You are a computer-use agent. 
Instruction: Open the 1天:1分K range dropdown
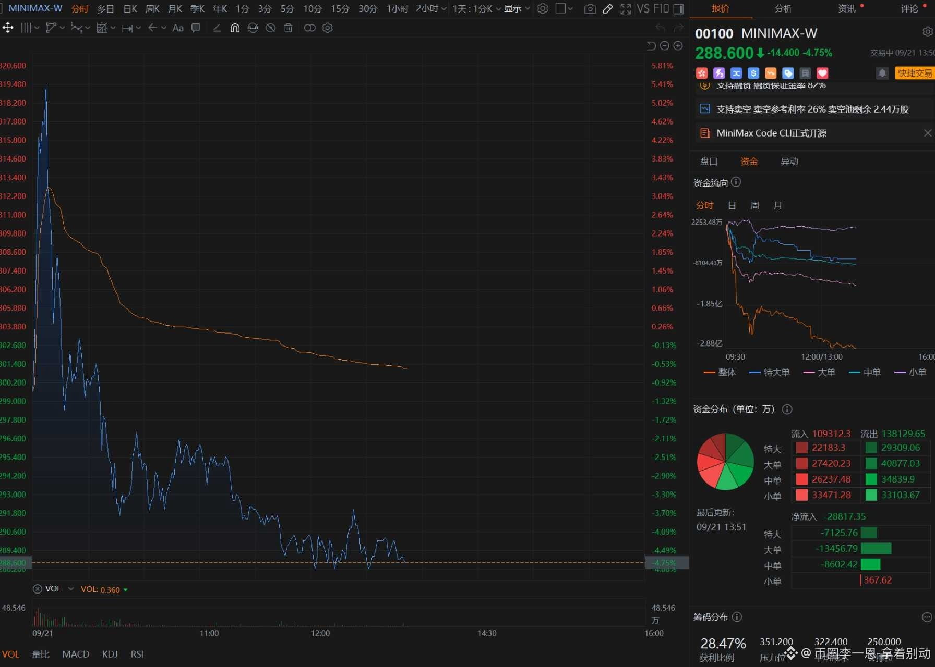[476, 9]
